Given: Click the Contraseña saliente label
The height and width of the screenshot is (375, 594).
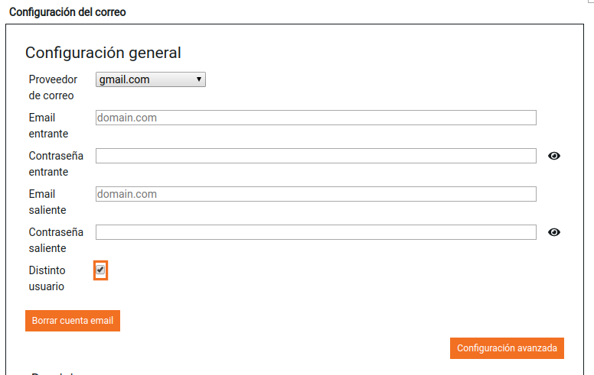Looking at the screenshot, I should [x=56, y=240].
